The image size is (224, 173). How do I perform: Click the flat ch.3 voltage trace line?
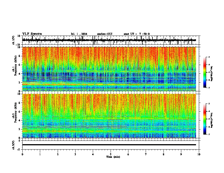109,145
